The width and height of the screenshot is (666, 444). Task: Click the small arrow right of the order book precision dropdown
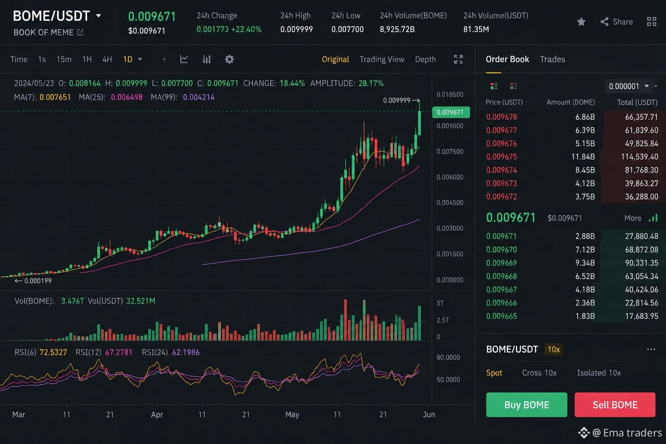(x=656, y=86)
